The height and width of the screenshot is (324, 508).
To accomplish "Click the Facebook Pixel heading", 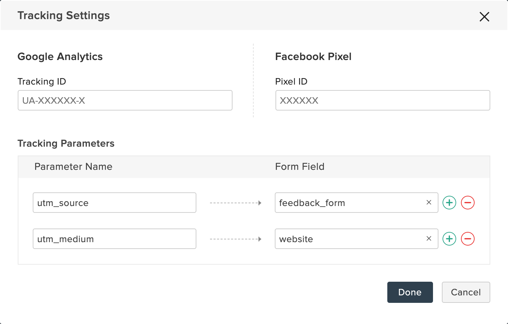I will click(x=313, y=57).
